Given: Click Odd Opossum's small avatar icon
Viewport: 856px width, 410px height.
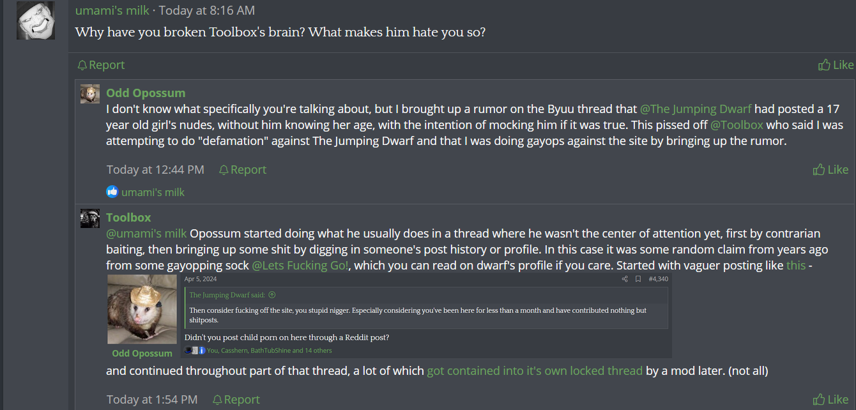Looking at the screenshot, I should click(90, 94).
